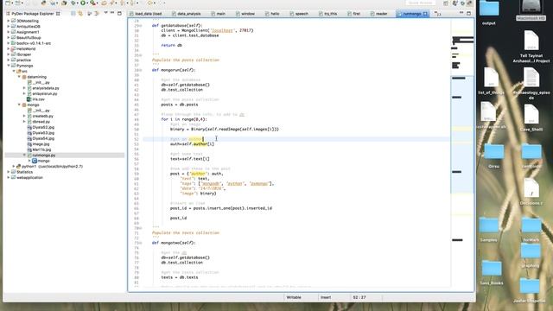Switch to the hello editor tab
553x311 pixels.
pyautogui.click(x=272, y=14)
